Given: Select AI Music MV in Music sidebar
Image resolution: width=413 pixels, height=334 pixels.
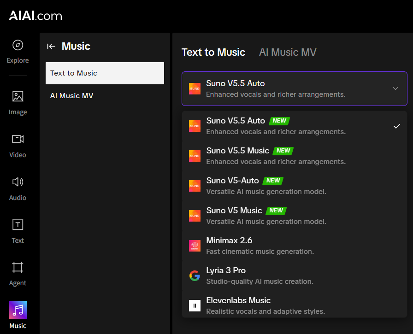Looking at the screenshot, I should click(x=105, y=96).
